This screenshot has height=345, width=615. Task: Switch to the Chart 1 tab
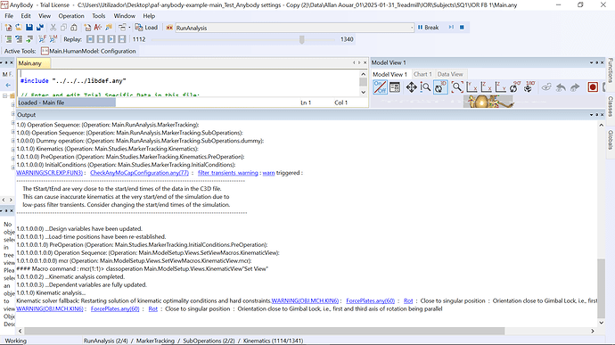pyautogui.click(x=422, y=74)
